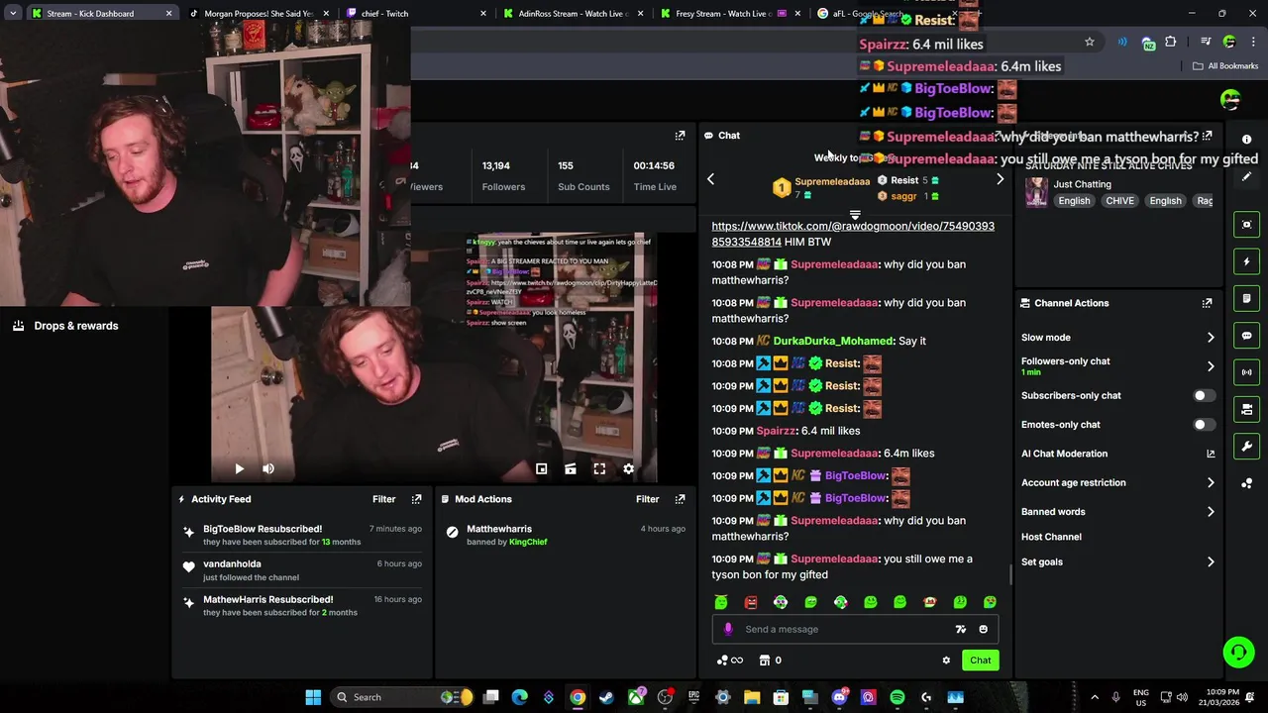Pop out the Activity Feed panel
Image resolution: width=1268 pixels, height=713 pixels.
416,499
